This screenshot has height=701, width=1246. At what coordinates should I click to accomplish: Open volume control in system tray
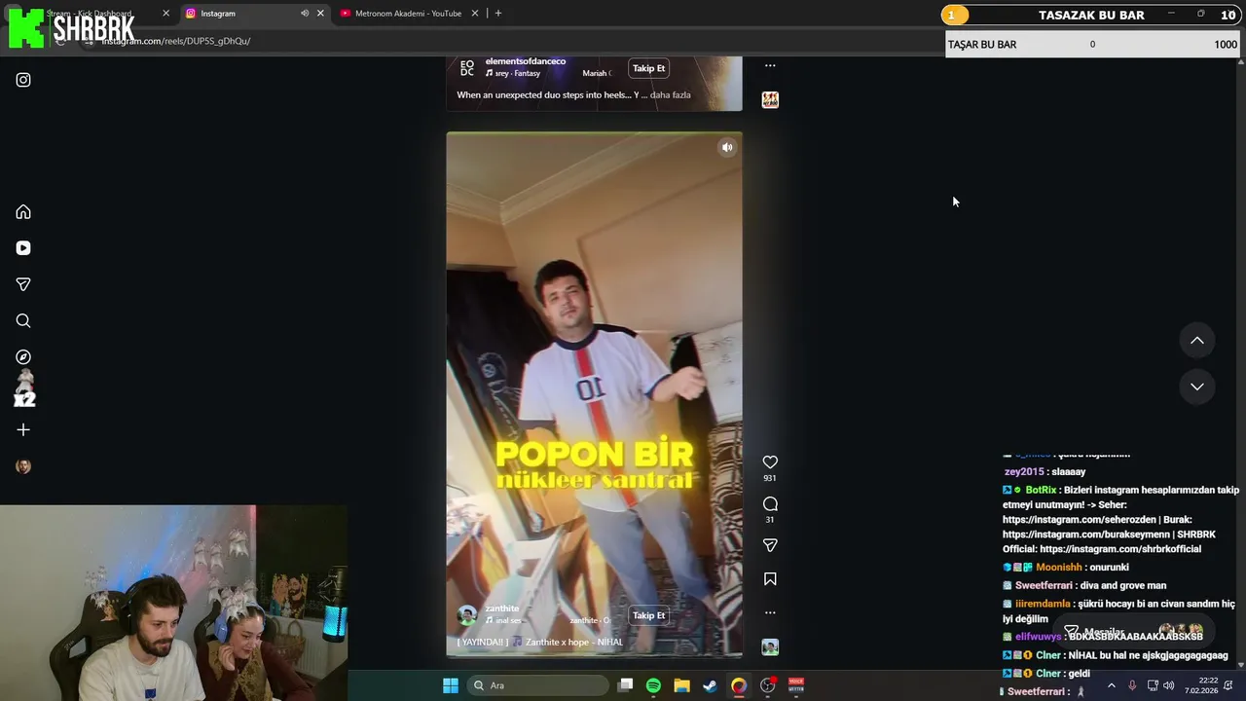tap(1169, 685)
